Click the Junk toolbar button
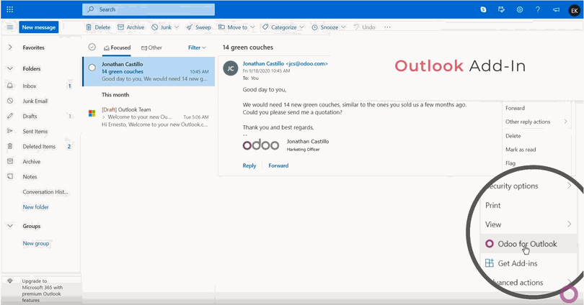 point(162,27)
